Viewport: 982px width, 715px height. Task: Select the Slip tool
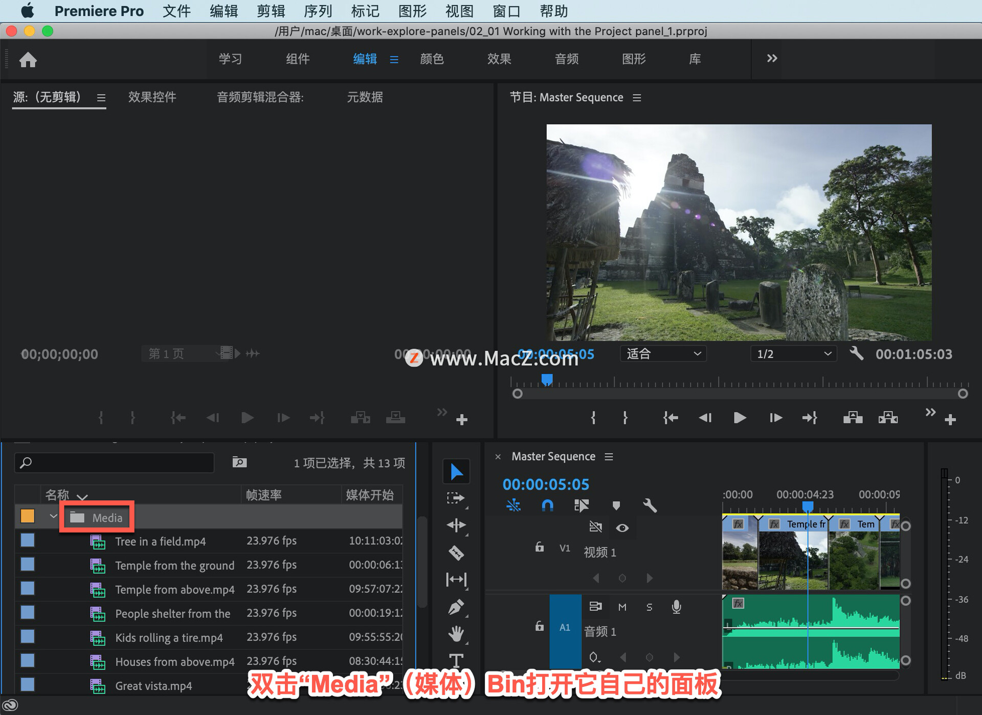pyautogui.click(x=456, y=579)
